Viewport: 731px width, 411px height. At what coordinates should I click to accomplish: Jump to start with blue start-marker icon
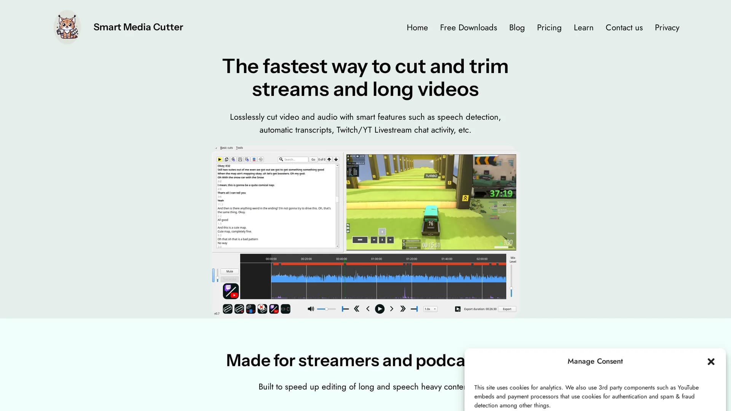(x=345, y=309)
